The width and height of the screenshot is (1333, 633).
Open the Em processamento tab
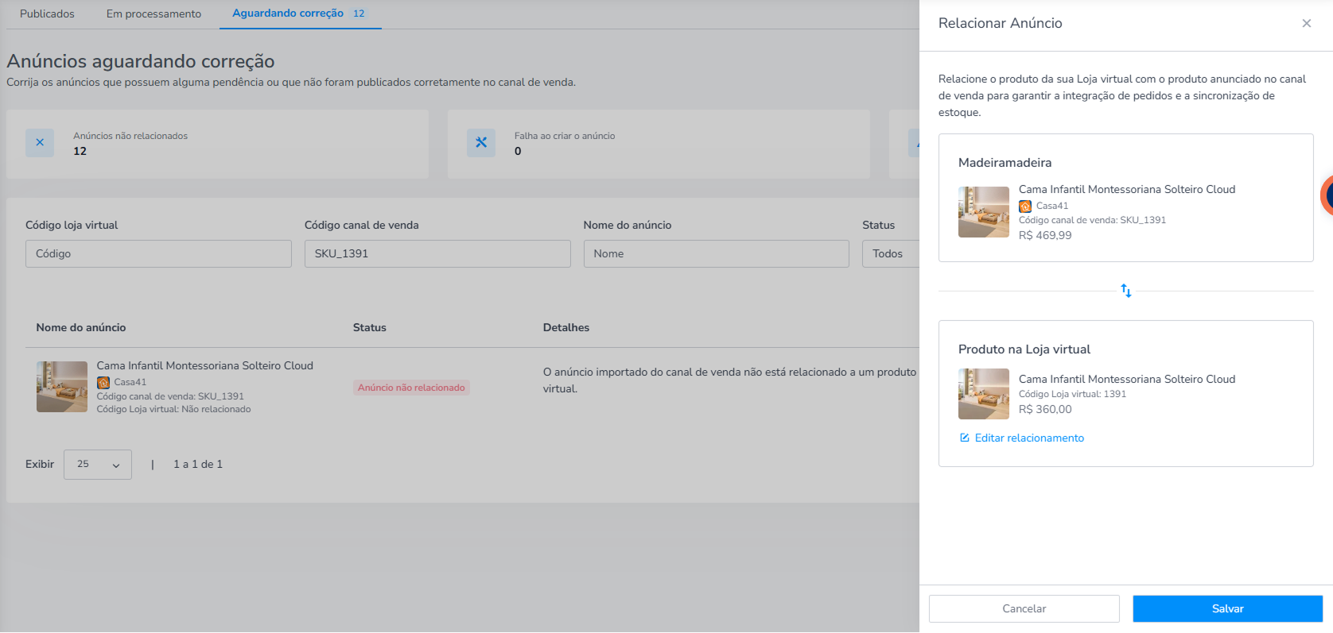[x=154, y=14]
